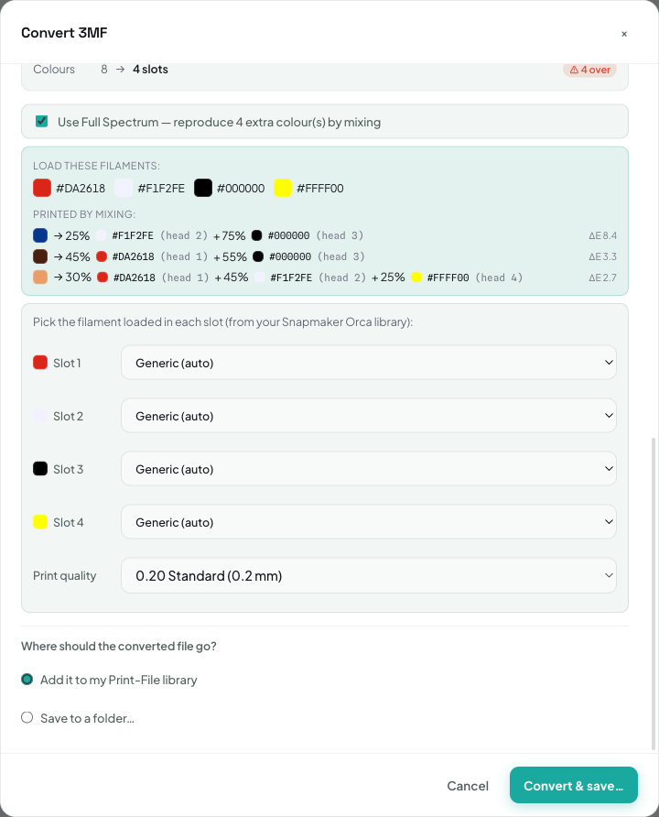Open the Slot 2 filament dropdown
Image resolution: width=659 pixels, height=817 pixels.
pos(369,415)
